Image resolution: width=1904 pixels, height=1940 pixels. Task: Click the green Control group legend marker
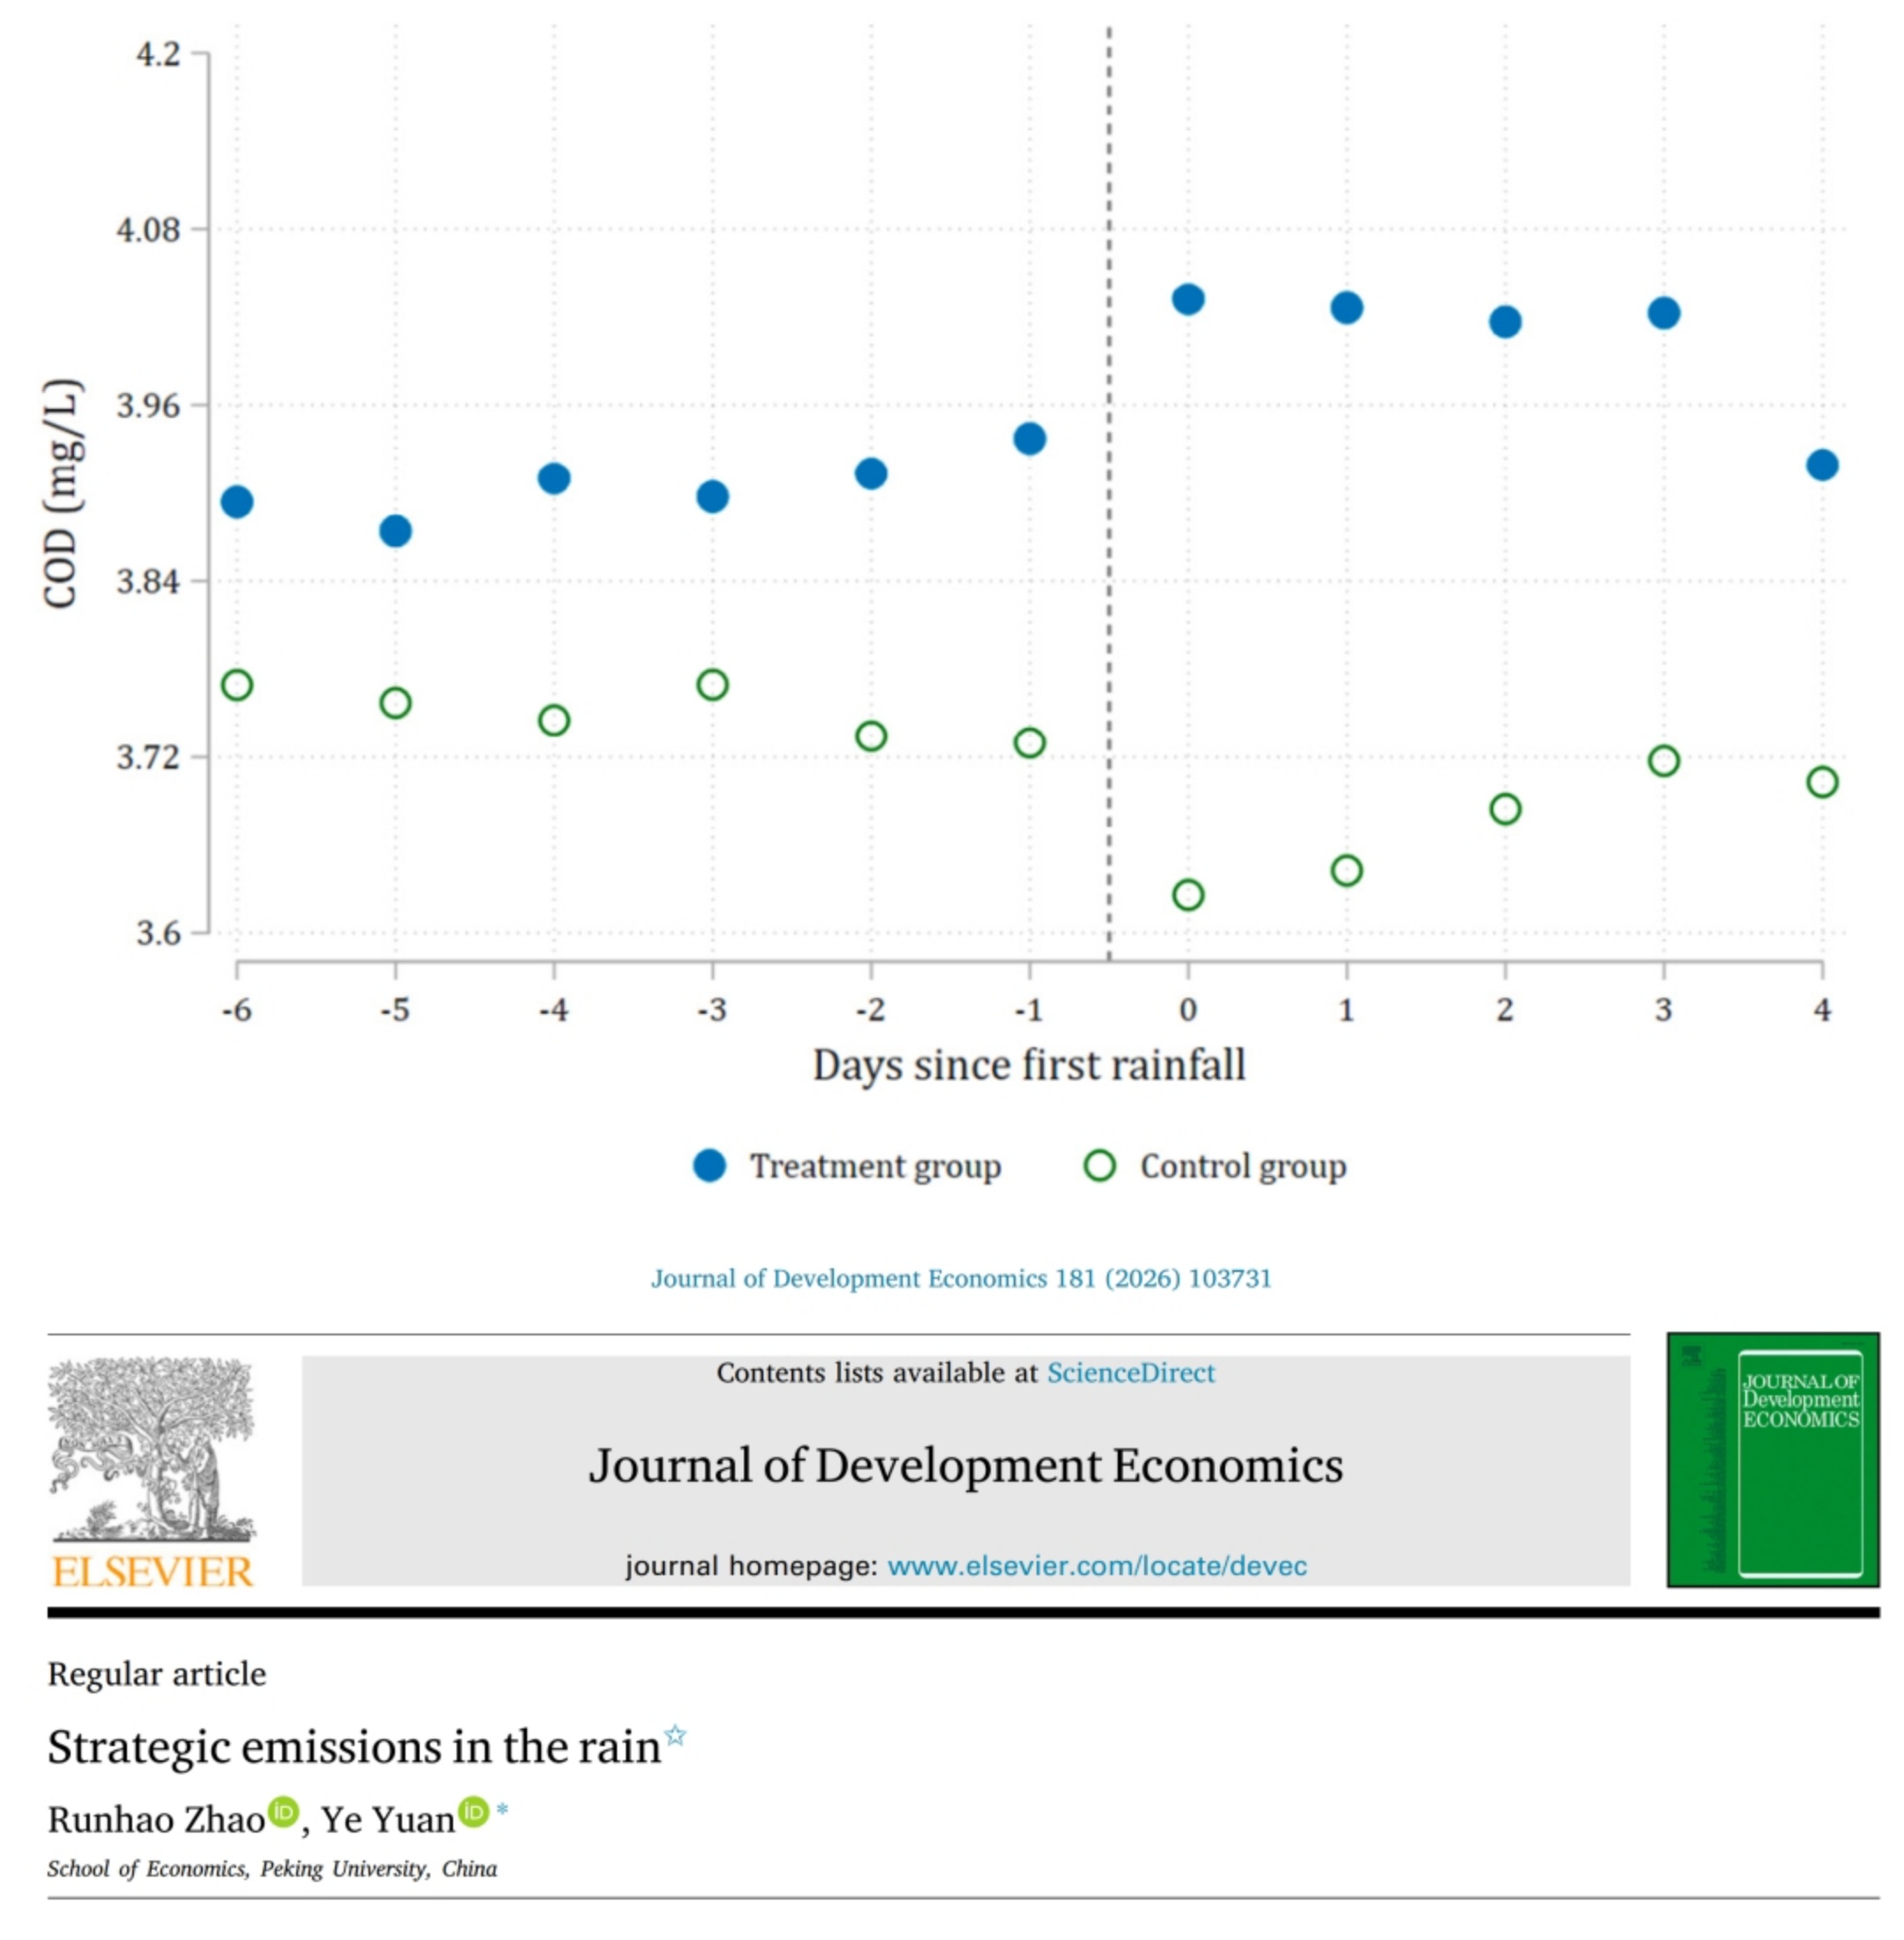1100,1165
